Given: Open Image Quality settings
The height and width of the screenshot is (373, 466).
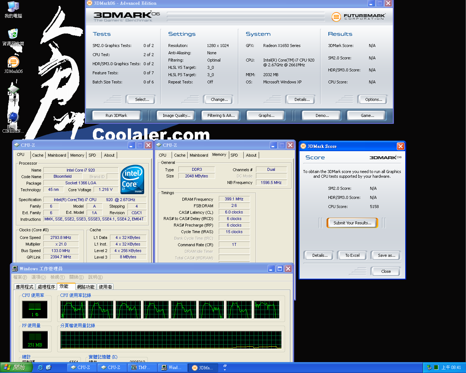Looking at the screenshot, I should 176,115.
